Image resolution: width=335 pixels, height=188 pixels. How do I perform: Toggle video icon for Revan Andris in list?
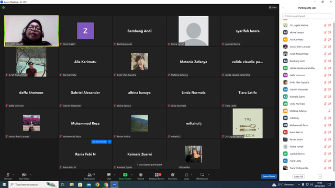tap(329, 139)
